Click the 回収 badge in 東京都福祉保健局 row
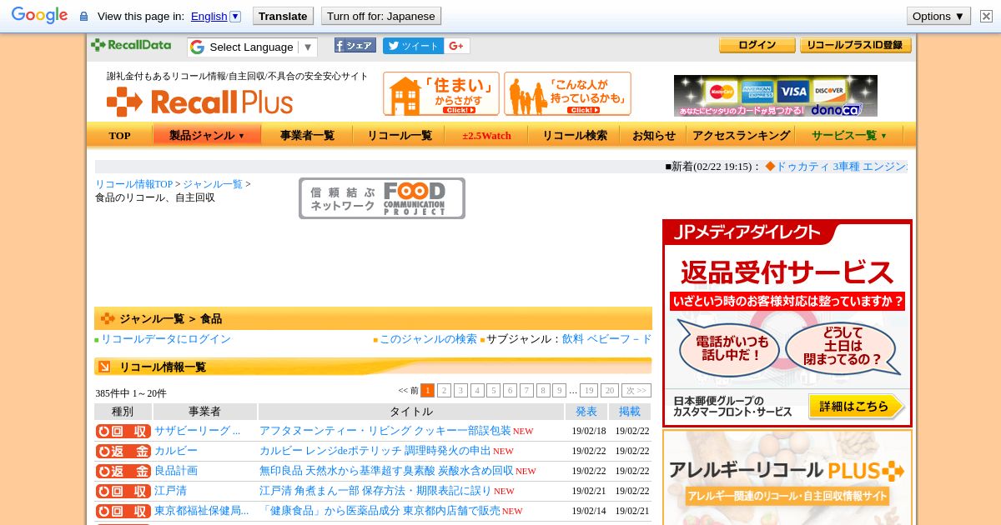This screenshot has width=1001, height=525. pos(123,511)
